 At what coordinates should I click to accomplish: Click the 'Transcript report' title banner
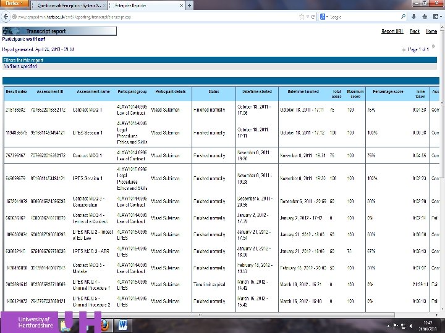click(59, 31)
